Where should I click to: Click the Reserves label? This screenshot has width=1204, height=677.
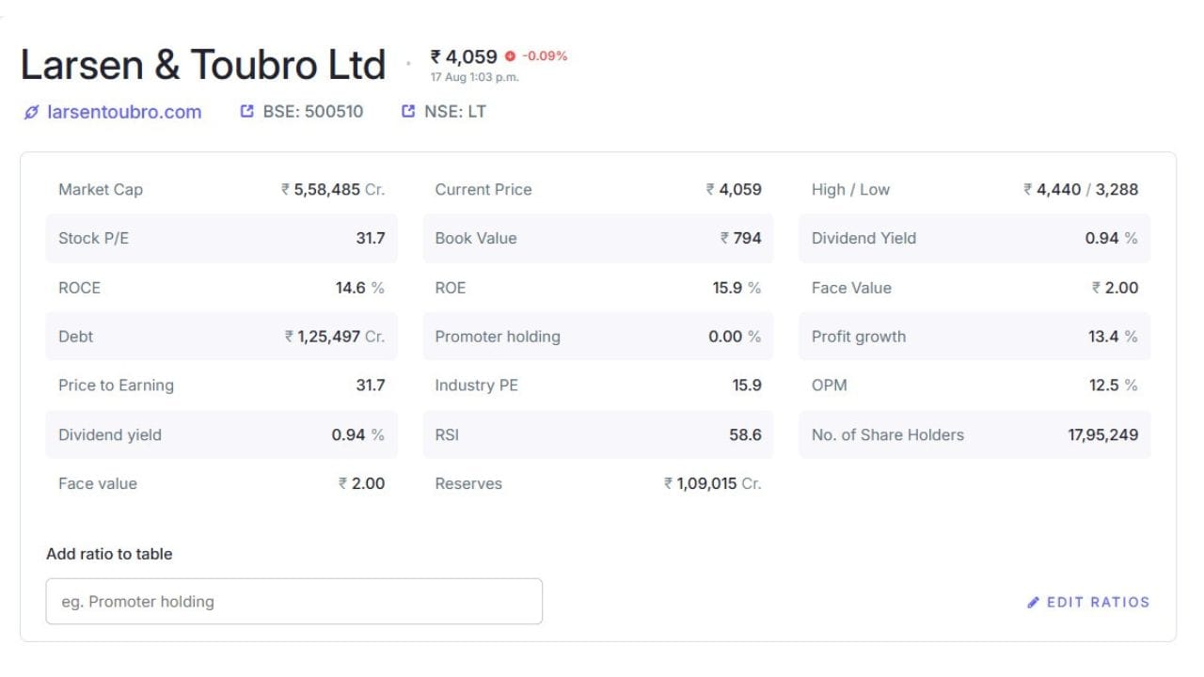[468, 484]
